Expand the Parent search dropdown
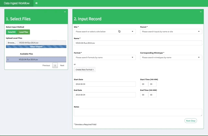The image size is (208, 136). [x=171, y=31]
